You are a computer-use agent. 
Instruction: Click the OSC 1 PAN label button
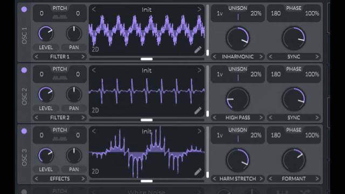coord(74,47)
